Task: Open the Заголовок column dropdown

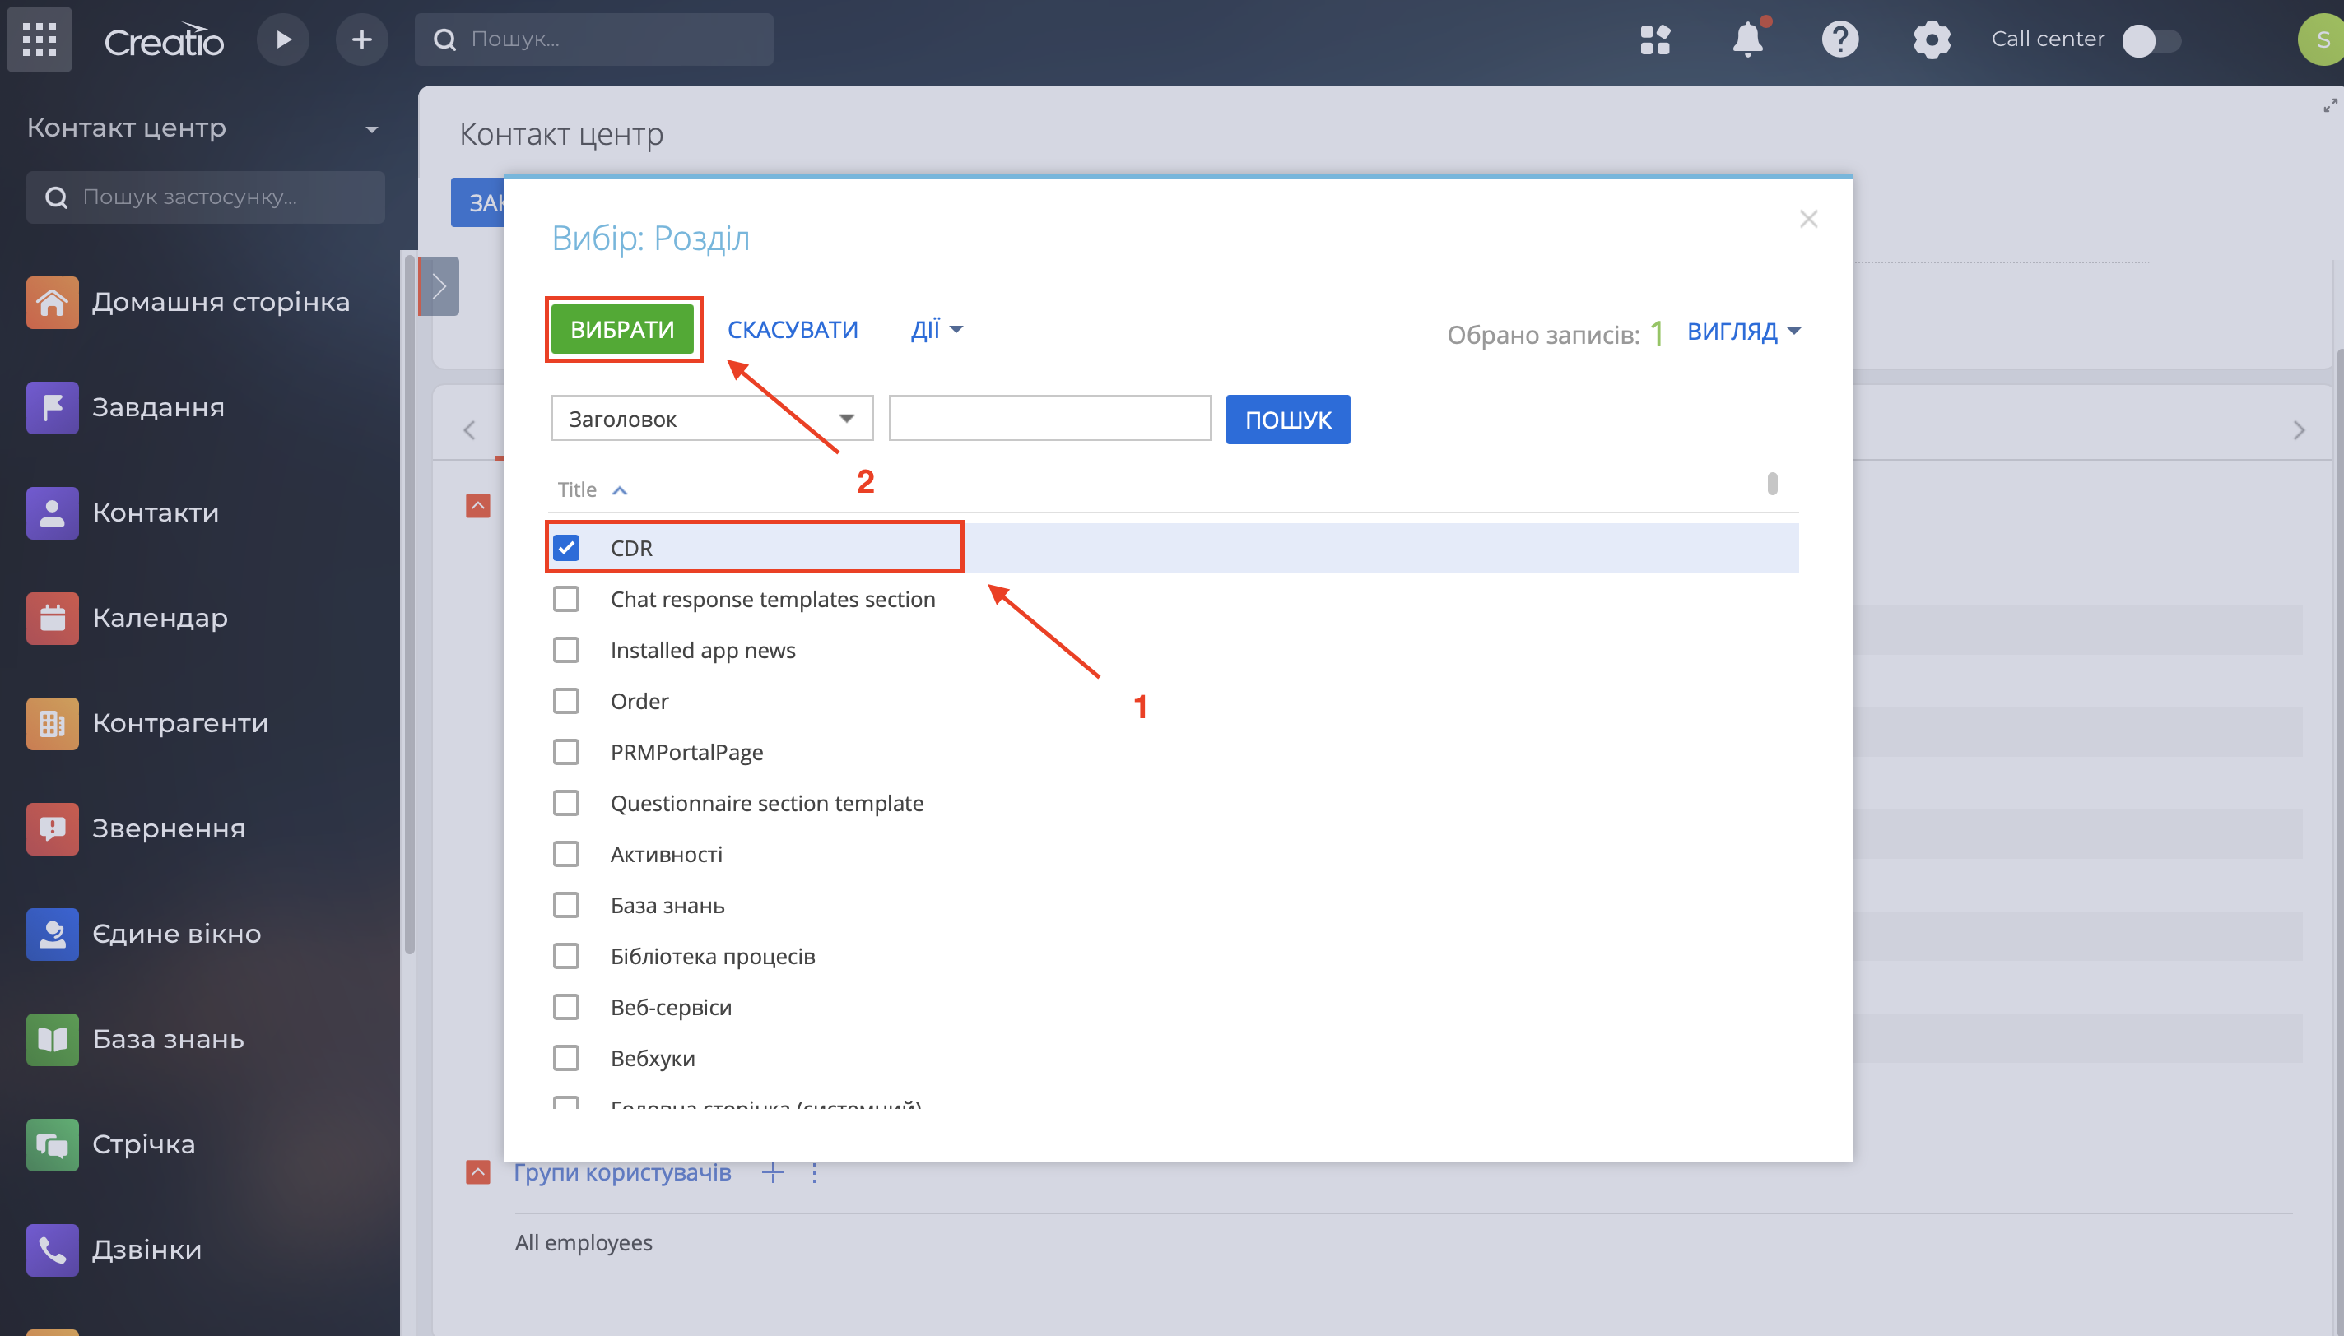Action: coord(712,419)
